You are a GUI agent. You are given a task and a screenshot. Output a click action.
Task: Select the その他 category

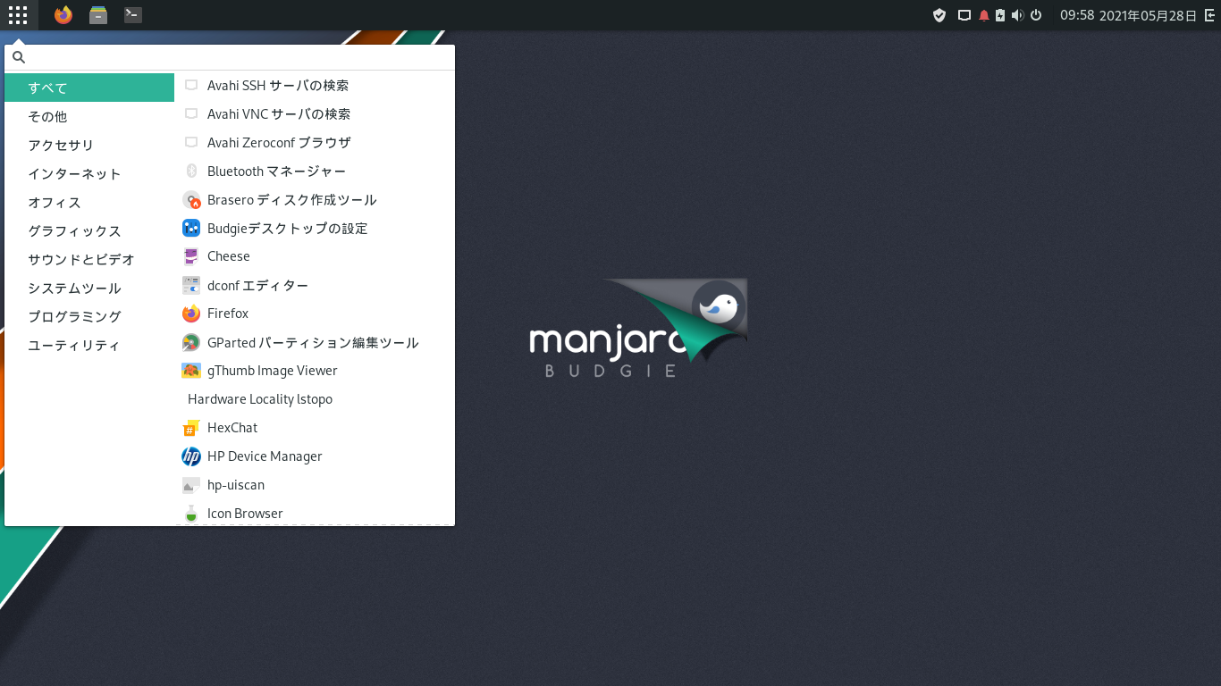point(89,116)
